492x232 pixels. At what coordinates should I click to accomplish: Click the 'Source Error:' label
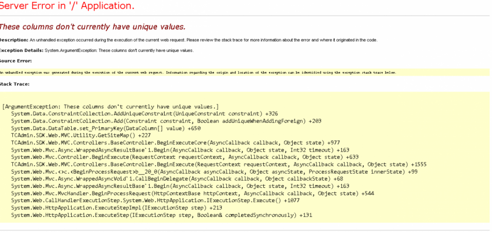pos(16,61)
